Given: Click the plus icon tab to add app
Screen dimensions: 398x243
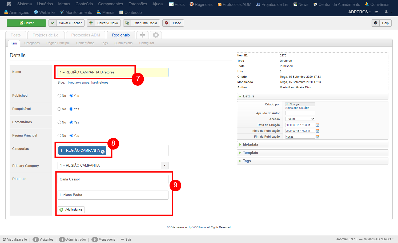Looking at the screenshot, I should coord(142,35).
